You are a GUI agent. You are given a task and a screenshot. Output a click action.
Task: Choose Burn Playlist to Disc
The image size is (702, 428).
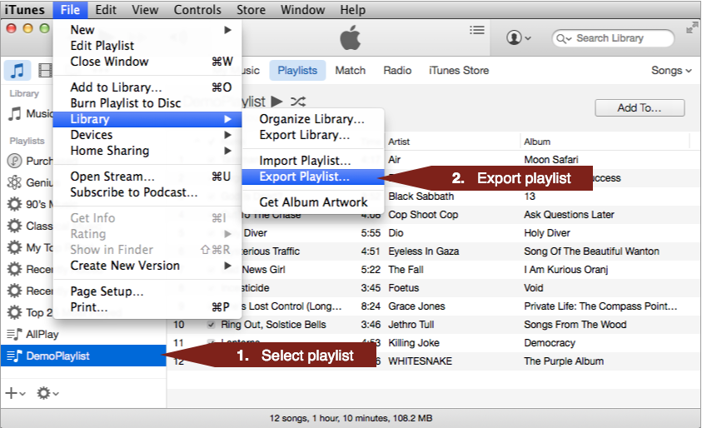click(x=147, y=103)
